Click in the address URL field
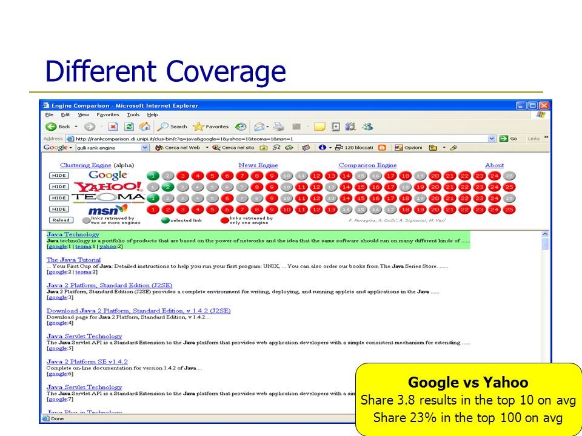This screenshot has width=582, height=436. coord(281,139)
